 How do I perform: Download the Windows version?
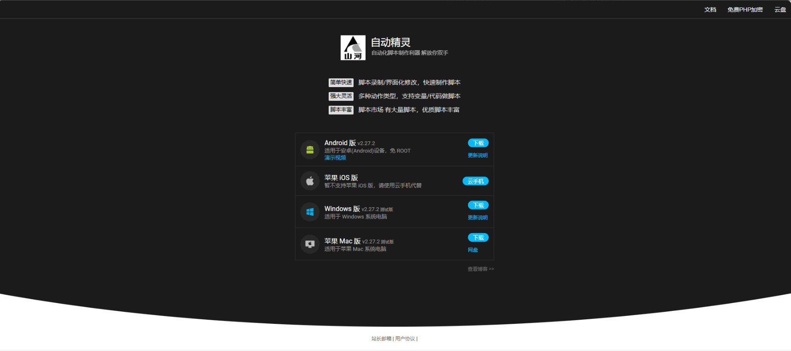coord(478,205)
